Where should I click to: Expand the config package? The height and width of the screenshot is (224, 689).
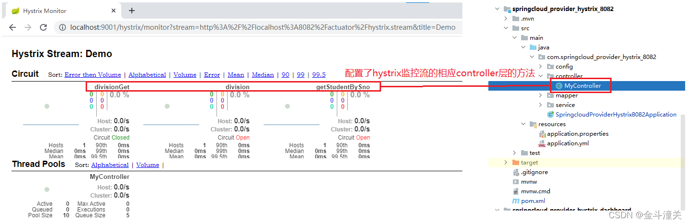point(540,67)
